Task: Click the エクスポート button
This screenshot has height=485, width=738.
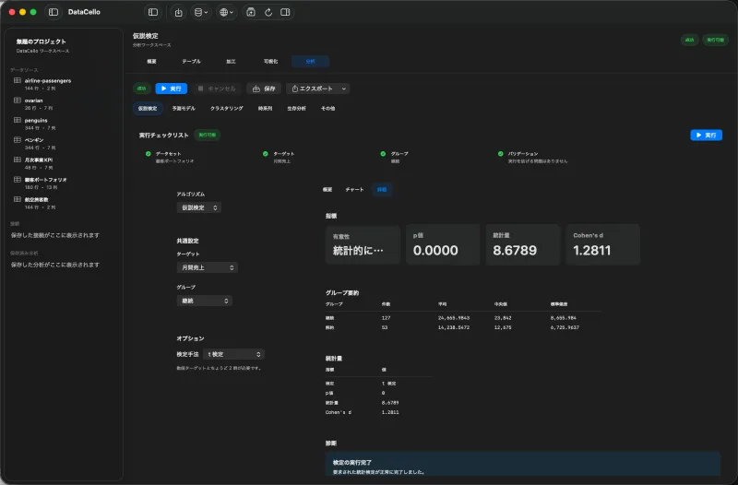Action: click(x=313, y=89)
